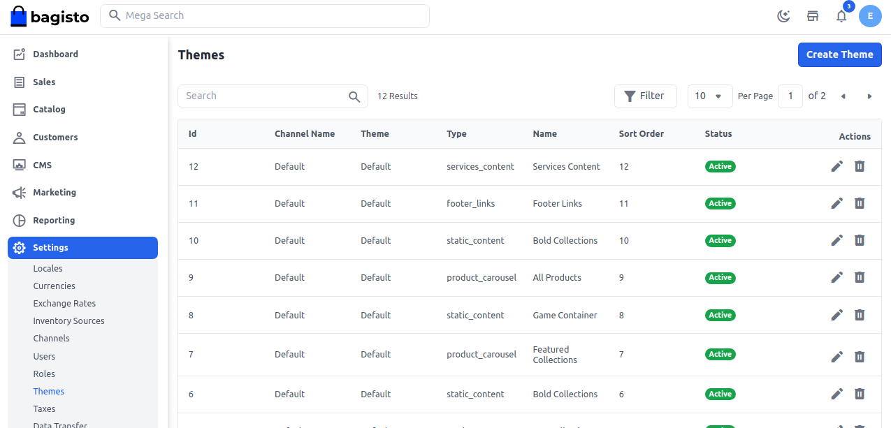Screen dimensions: 891x428
Task: Open Marketing menu label
Action: pyautogui.click(x=55, y=192)
